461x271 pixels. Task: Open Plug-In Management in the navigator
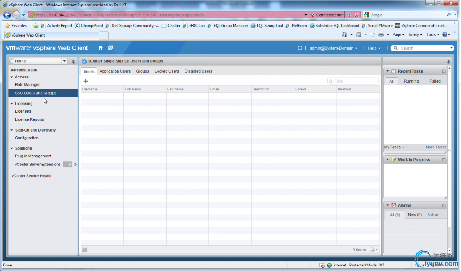pos(33,156)
